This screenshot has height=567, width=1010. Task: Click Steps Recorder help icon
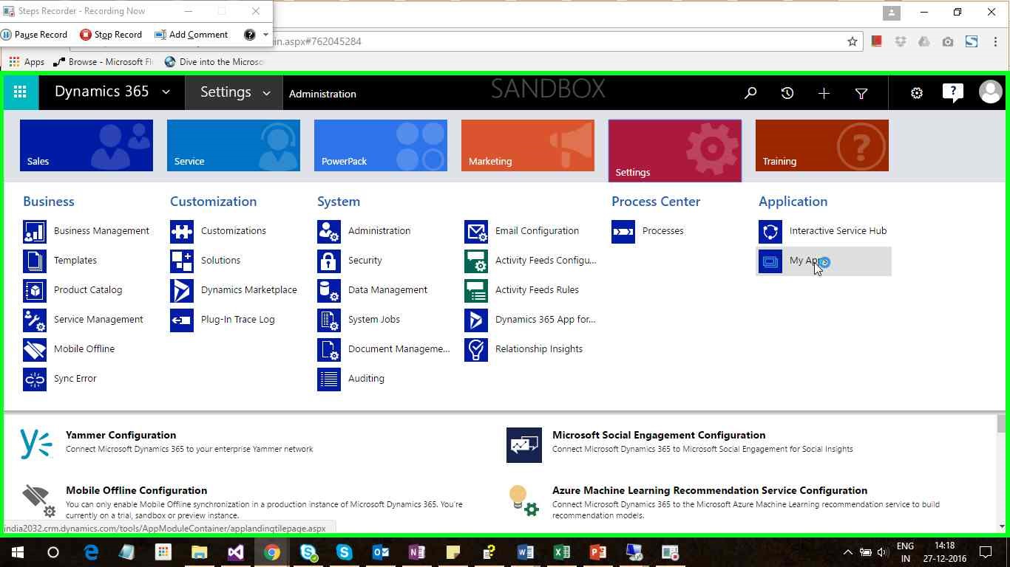tap(249, 35)
